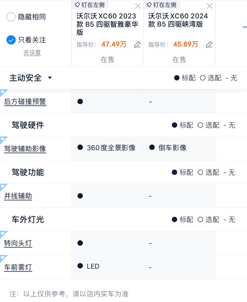Expand the 主动安全 section dropdown
The height and width of the screenshot is (302, 247).
pos(50,78)
